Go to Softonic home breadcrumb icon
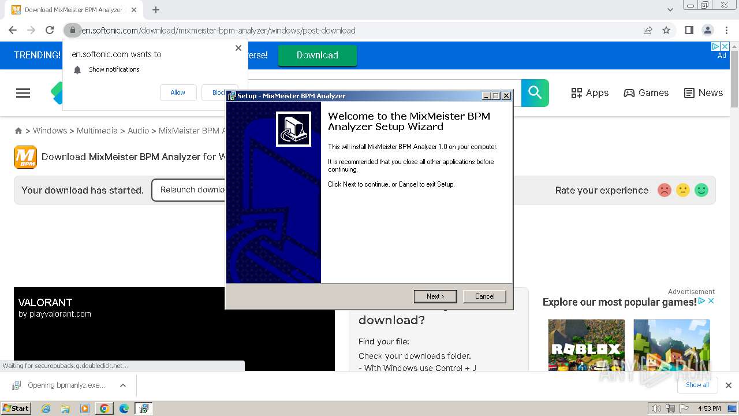Screen dimensions: 739x416 [18, 131]
